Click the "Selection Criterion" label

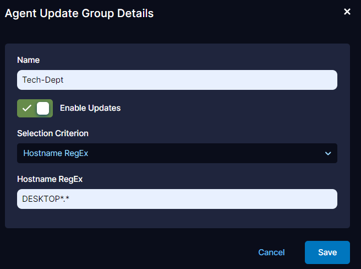(53, 133)
